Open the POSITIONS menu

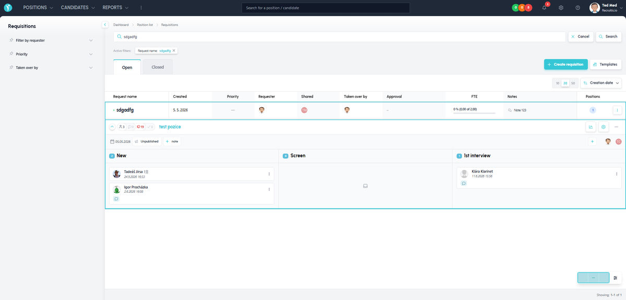[x=38, y=8]
